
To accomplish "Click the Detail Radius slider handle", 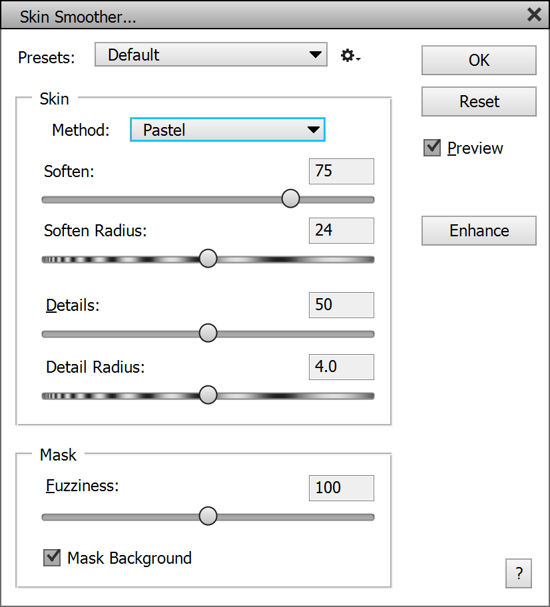I will [x=208, y=395].
